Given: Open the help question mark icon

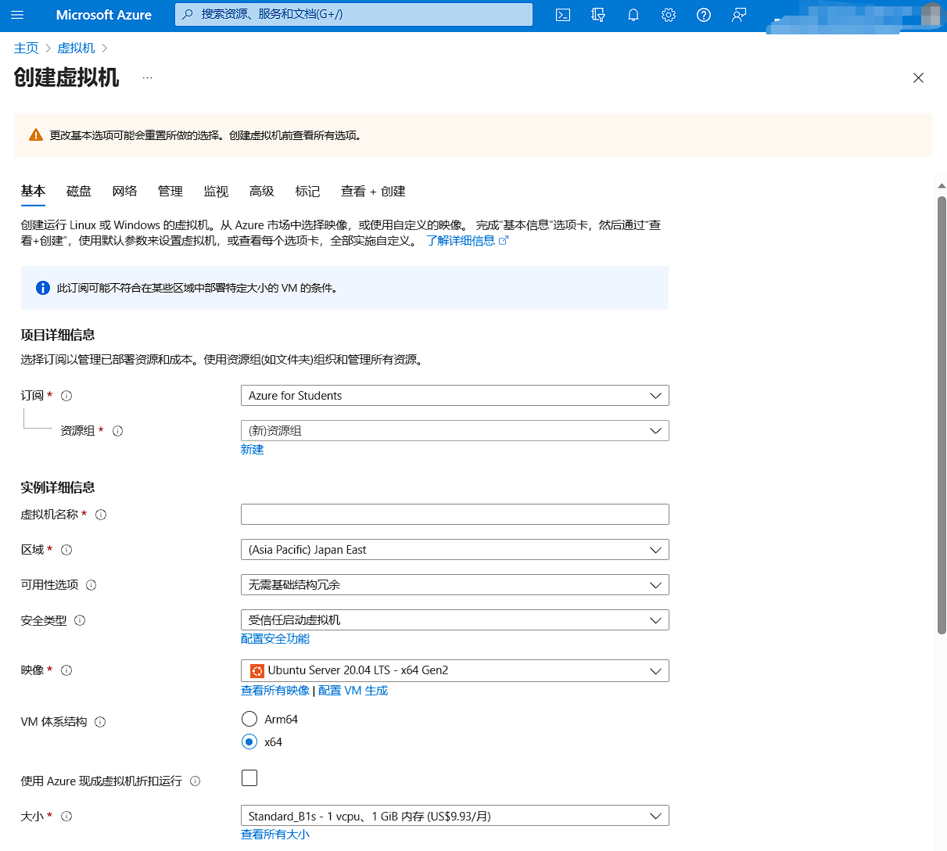Looking at the screenshot, I should pyautogui.click(x=704, y=15).
